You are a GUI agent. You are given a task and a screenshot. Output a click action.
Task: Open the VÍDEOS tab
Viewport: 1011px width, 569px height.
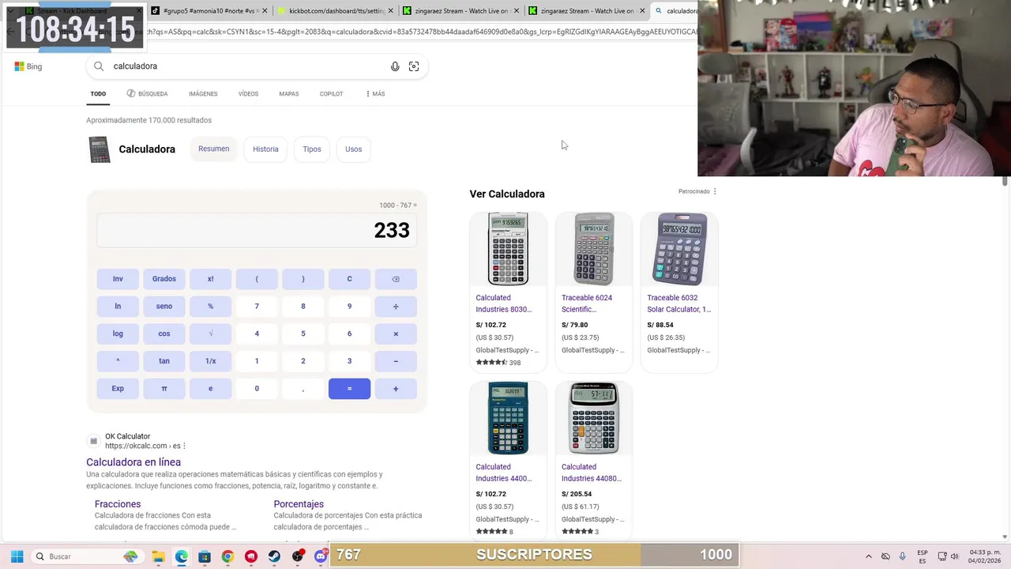[248, 94]
